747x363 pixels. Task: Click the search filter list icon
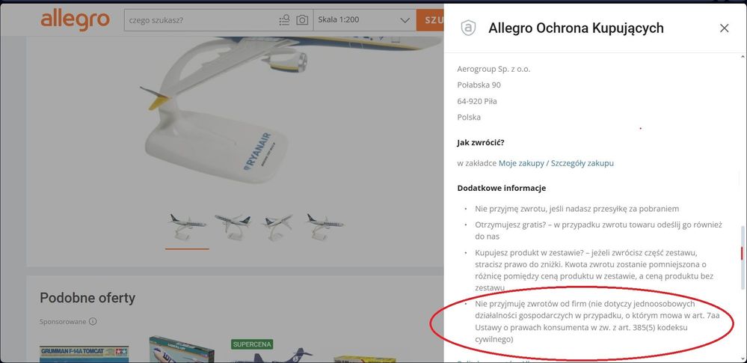(284, 20)
